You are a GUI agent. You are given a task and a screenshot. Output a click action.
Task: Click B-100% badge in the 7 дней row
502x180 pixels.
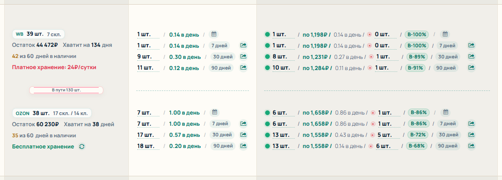(x=417, y=45)
